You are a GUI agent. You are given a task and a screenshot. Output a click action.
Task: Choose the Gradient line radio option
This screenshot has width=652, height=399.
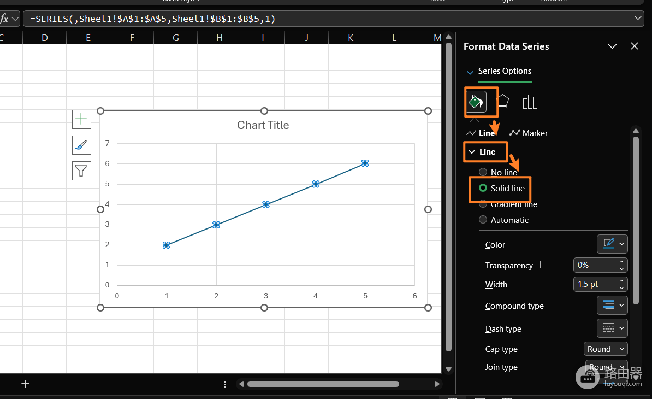point(508,204)
